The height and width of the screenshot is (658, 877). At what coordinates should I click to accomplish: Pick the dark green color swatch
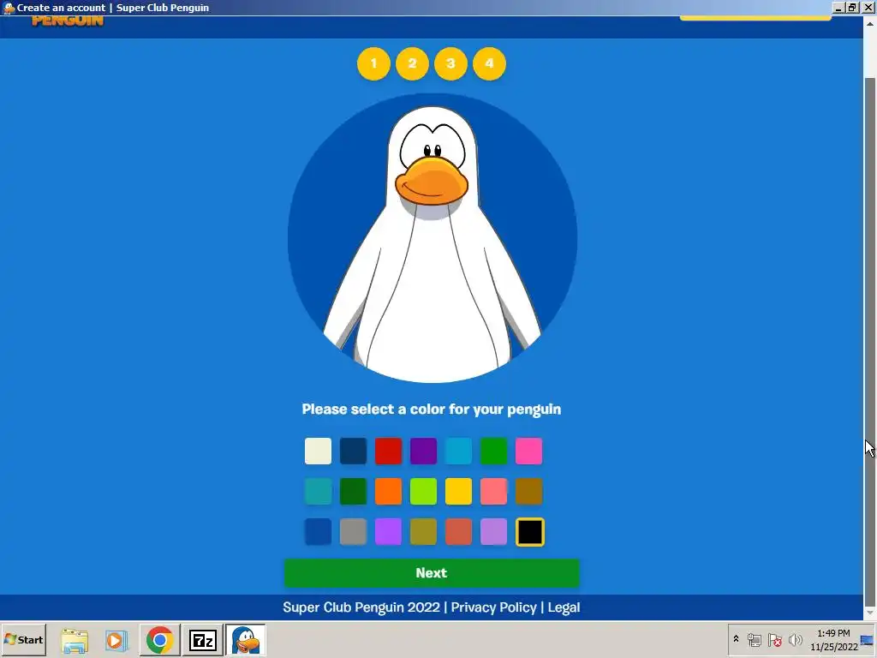353,491
